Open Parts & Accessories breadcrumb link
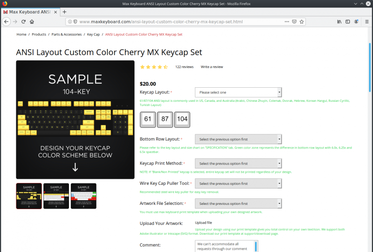373x252 pixels. (67, 34)
